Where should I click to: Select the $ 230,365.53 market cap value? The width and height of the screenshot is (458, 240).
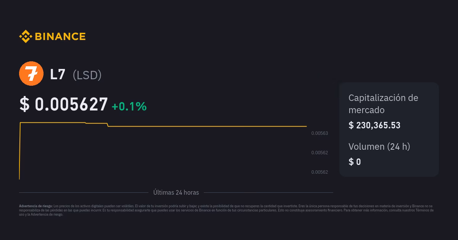coord(374,125)
